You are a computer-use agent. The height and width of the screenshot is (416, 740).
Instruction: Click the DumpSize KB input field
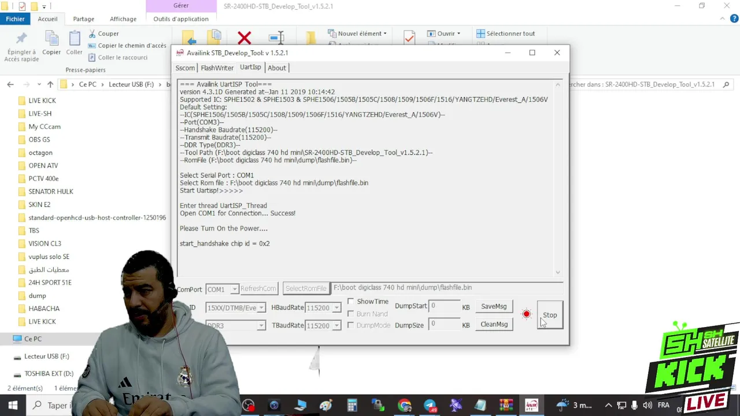pos(443,324)
